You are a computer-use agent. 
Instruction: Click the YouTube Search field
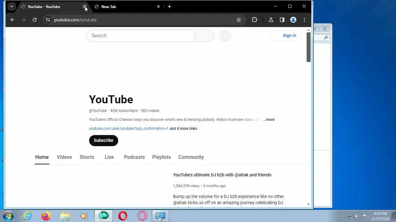140,36
